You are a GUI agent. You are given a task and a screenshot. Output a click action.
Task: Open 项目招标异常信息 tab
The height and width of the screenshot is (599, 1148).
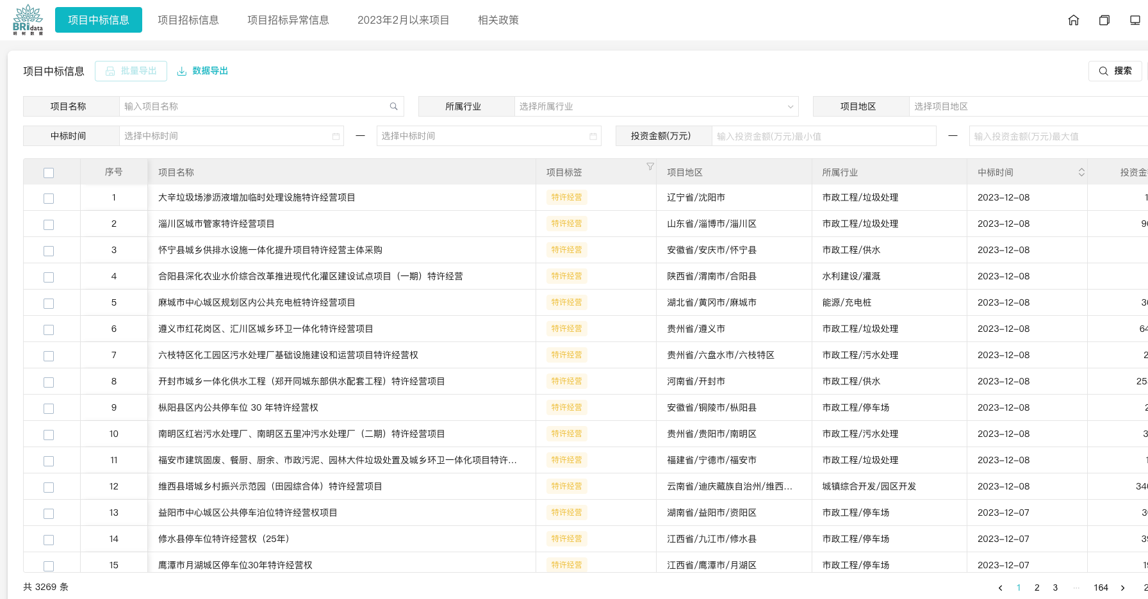click(x=288, y=20)
